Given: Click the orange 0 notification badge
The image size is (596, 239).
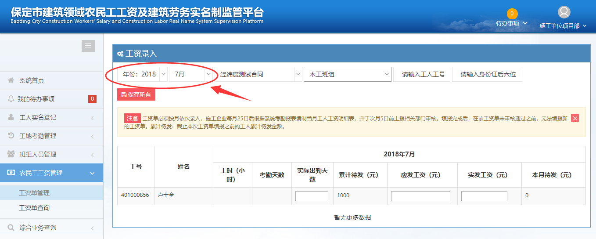Looking at the screenshot, I should (x=512, y=14).
